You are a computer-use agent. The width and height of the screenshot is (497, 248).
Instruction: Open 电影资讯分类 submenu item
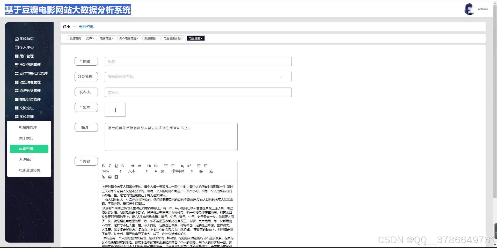(x=30, y=170)
